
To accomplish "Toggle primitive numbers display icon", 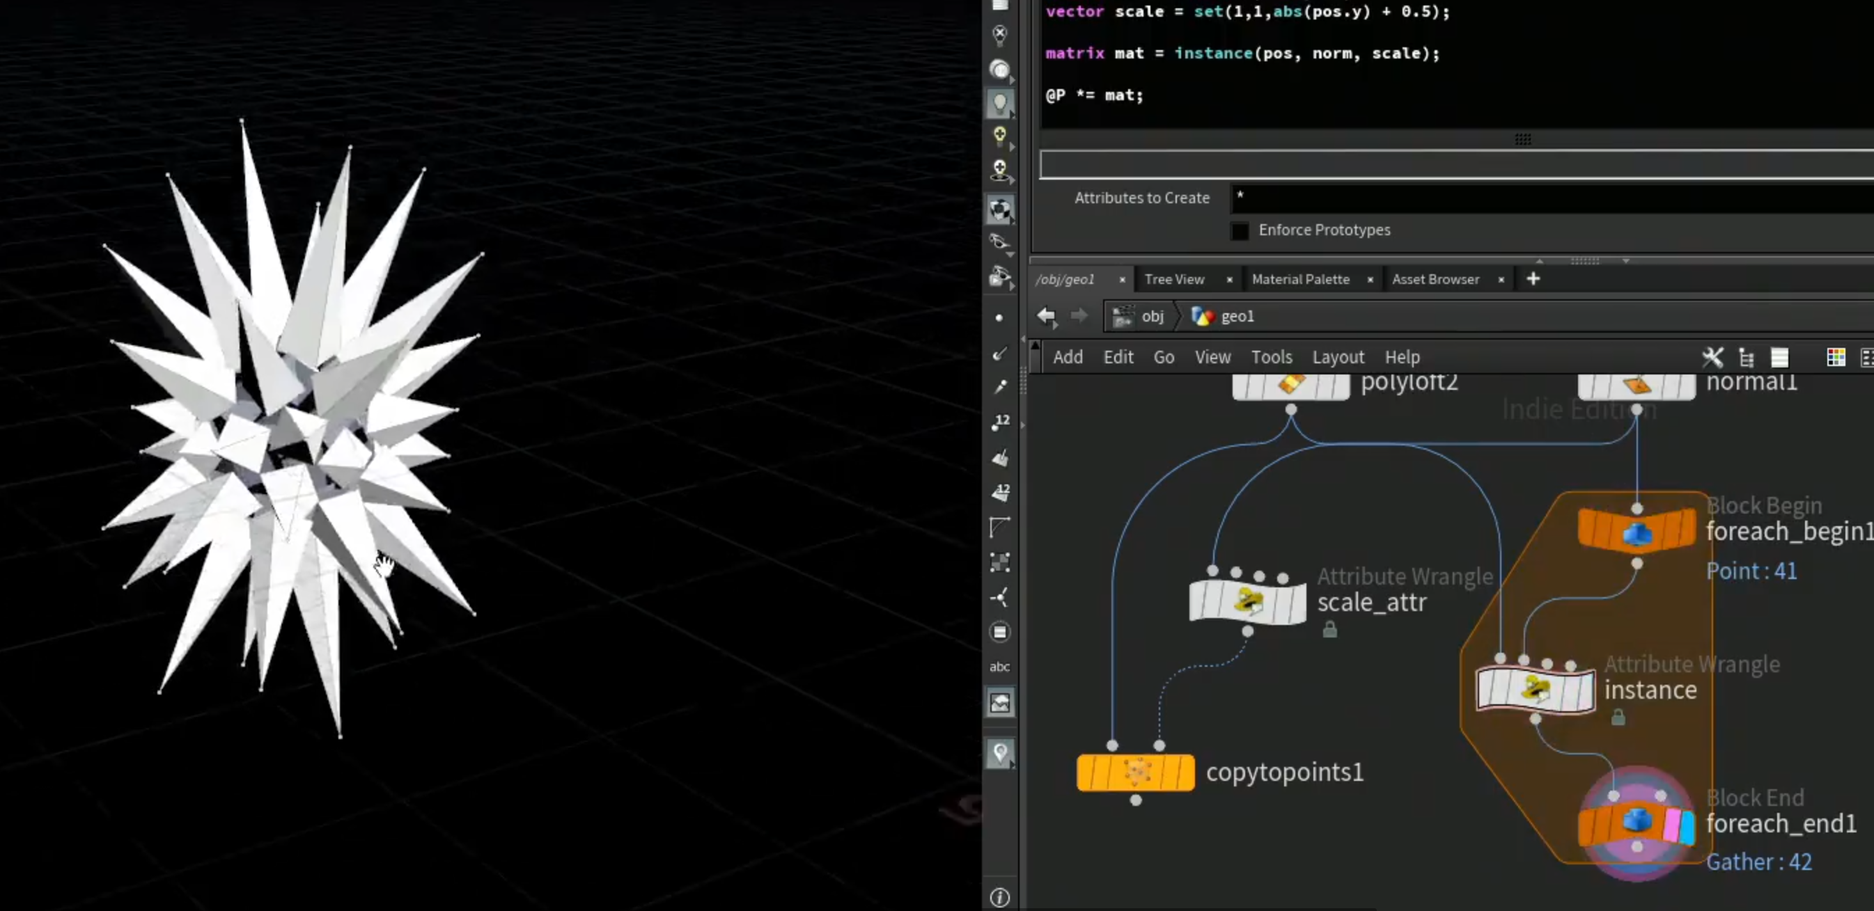I will point(1000,492).
